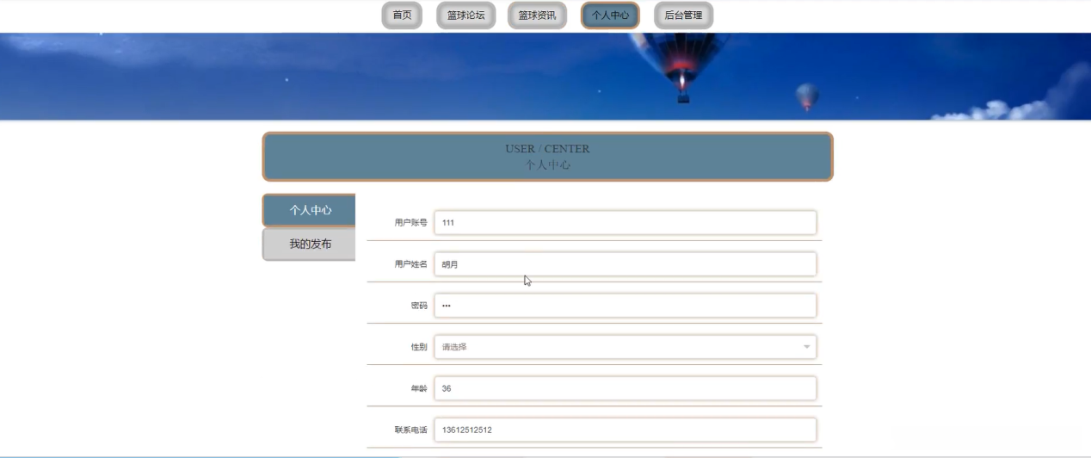Click the 年龄 input showing 36
Screen dimensions: 1091x458
click(626, 388)
